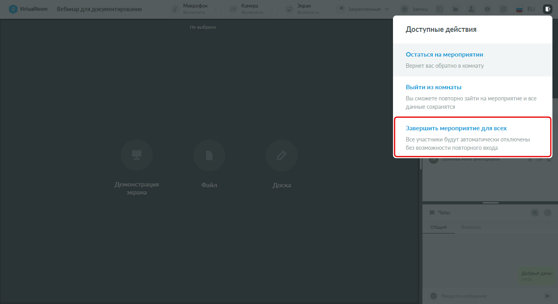Click the panel resize handle above Чаты

[x=490, y=203]
